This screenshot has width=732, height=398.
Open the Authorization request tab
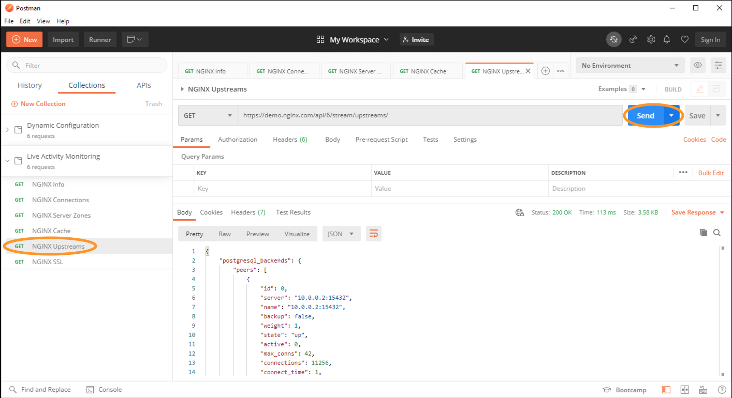click(238, 140)
